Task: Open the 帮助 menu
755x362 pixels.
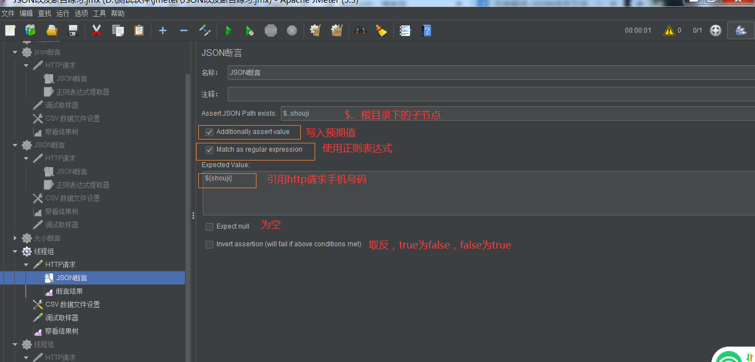Action: 118,13
